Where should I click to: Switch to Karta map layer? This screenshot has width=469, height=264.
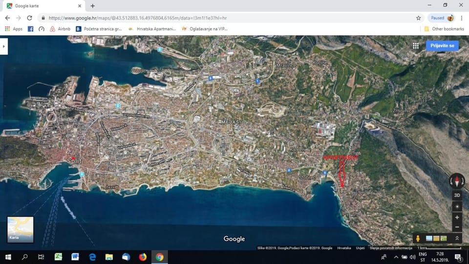(x=21, y=229)
